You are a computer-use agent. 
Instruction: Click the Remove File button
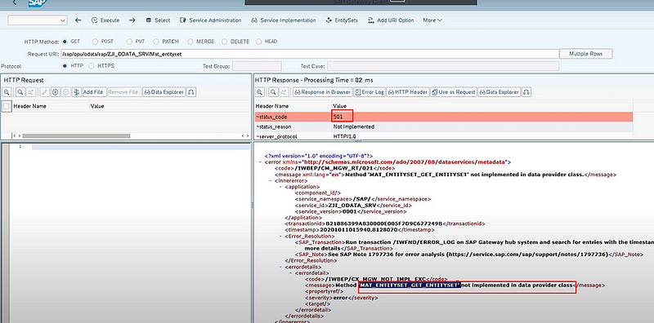tap(123, 92)
